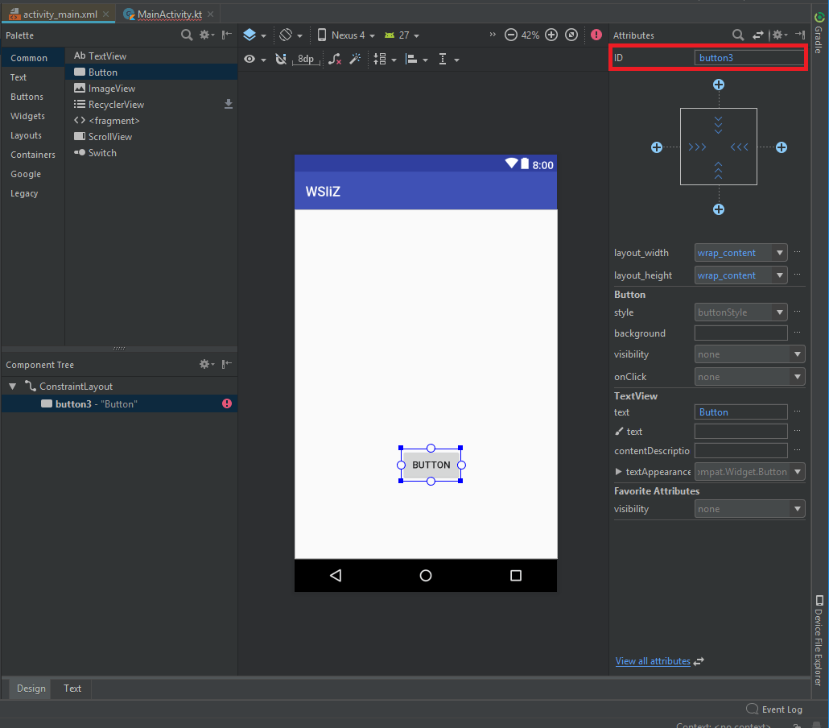Image resolution: width=829 pixels, height=728 pixels.
Task: Open the Attributes gear settings menu
Action: pos(779,35)
